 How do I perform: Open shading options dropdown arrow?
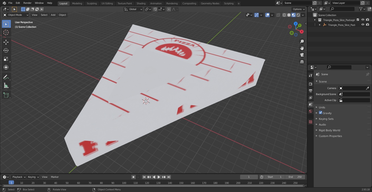[303, 15]
